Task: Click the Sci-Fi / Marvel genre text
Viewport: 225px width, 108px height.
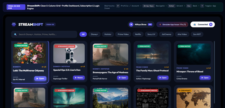Action: tap(19, 80)
